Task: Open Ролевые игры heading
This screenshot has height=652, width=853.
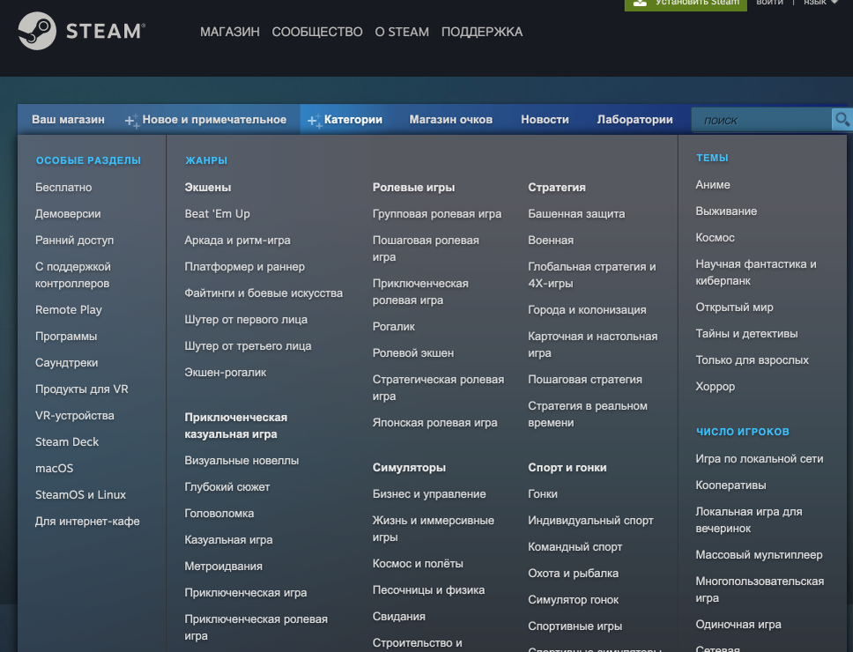Action: (x=413, y=187)
